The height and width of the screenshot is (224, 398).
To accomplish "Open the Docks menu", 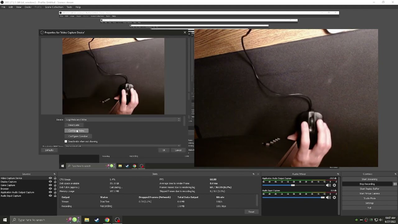I will (28, 7).
